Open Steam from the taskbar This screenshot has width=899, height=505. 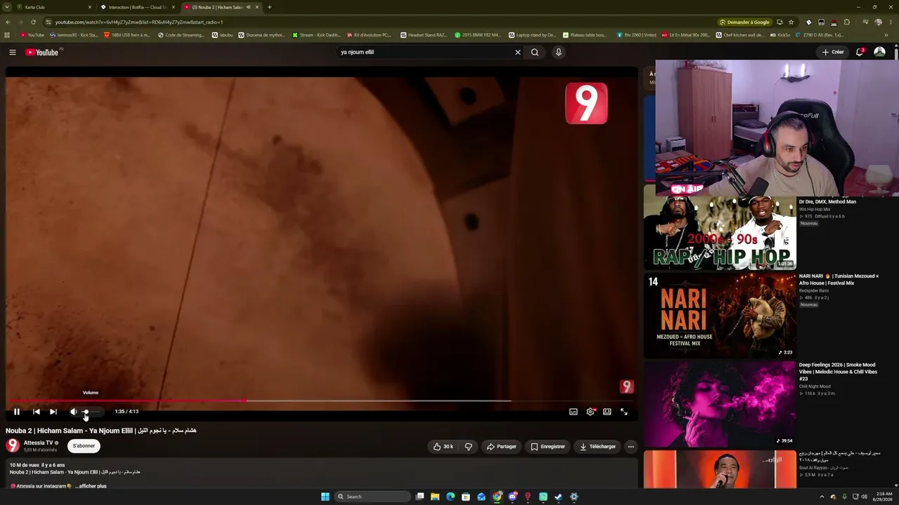[x=558, y=497]
